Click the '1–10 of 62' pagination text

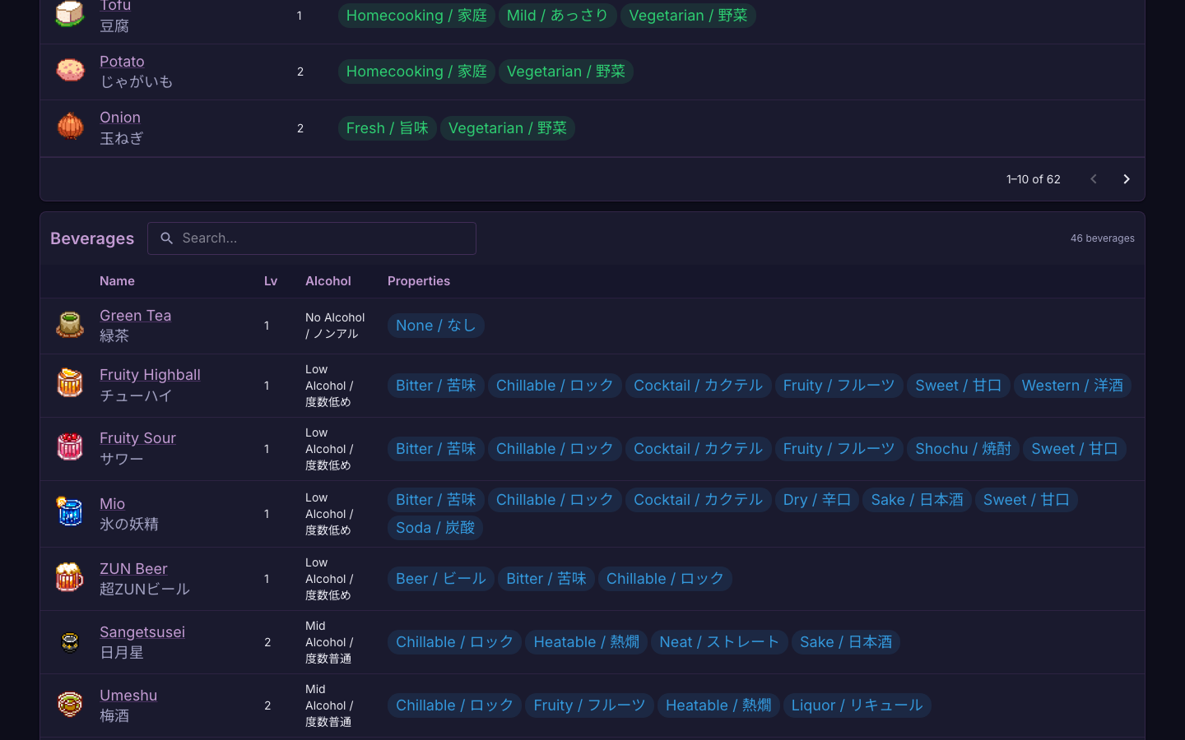[1033, 179]
